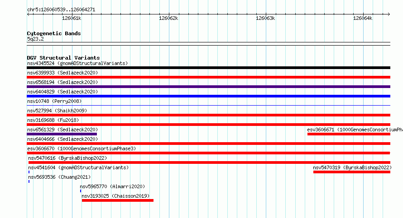Click the 126061k ruler tick label

point(72,18)
